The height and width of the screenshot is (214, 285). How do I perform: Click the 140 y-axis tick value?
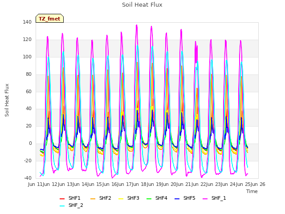(x=27, y=22)
